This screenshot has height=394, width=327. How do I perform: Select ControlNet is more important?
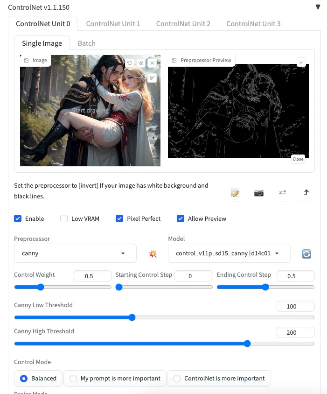219,378
